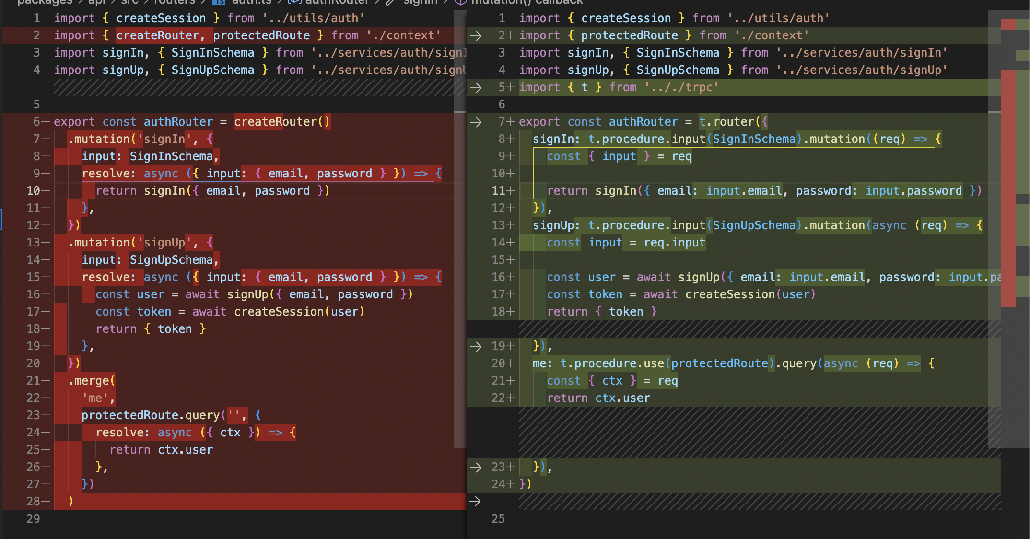1030x539 pixels.
Task: Click the revert arrow at right line 19
Action: pos(475,346)
